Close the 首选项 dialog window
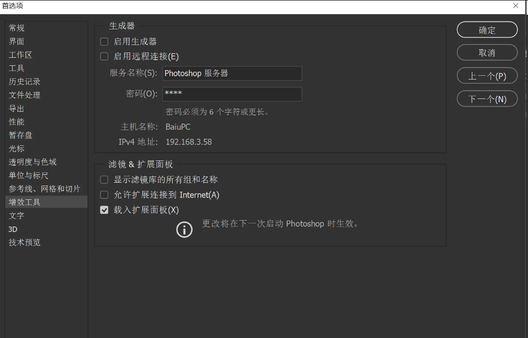This screenshot has height=338, width=528. 516,6
